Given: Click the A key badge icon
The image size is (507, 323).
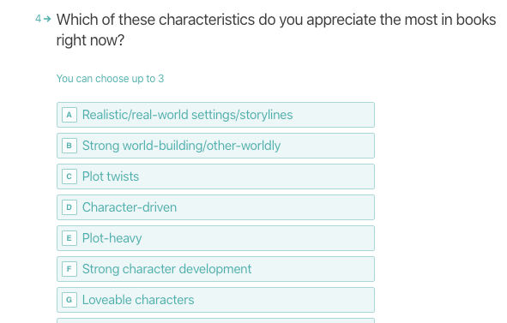Looking at the screenshot, I should coord(69,115).
